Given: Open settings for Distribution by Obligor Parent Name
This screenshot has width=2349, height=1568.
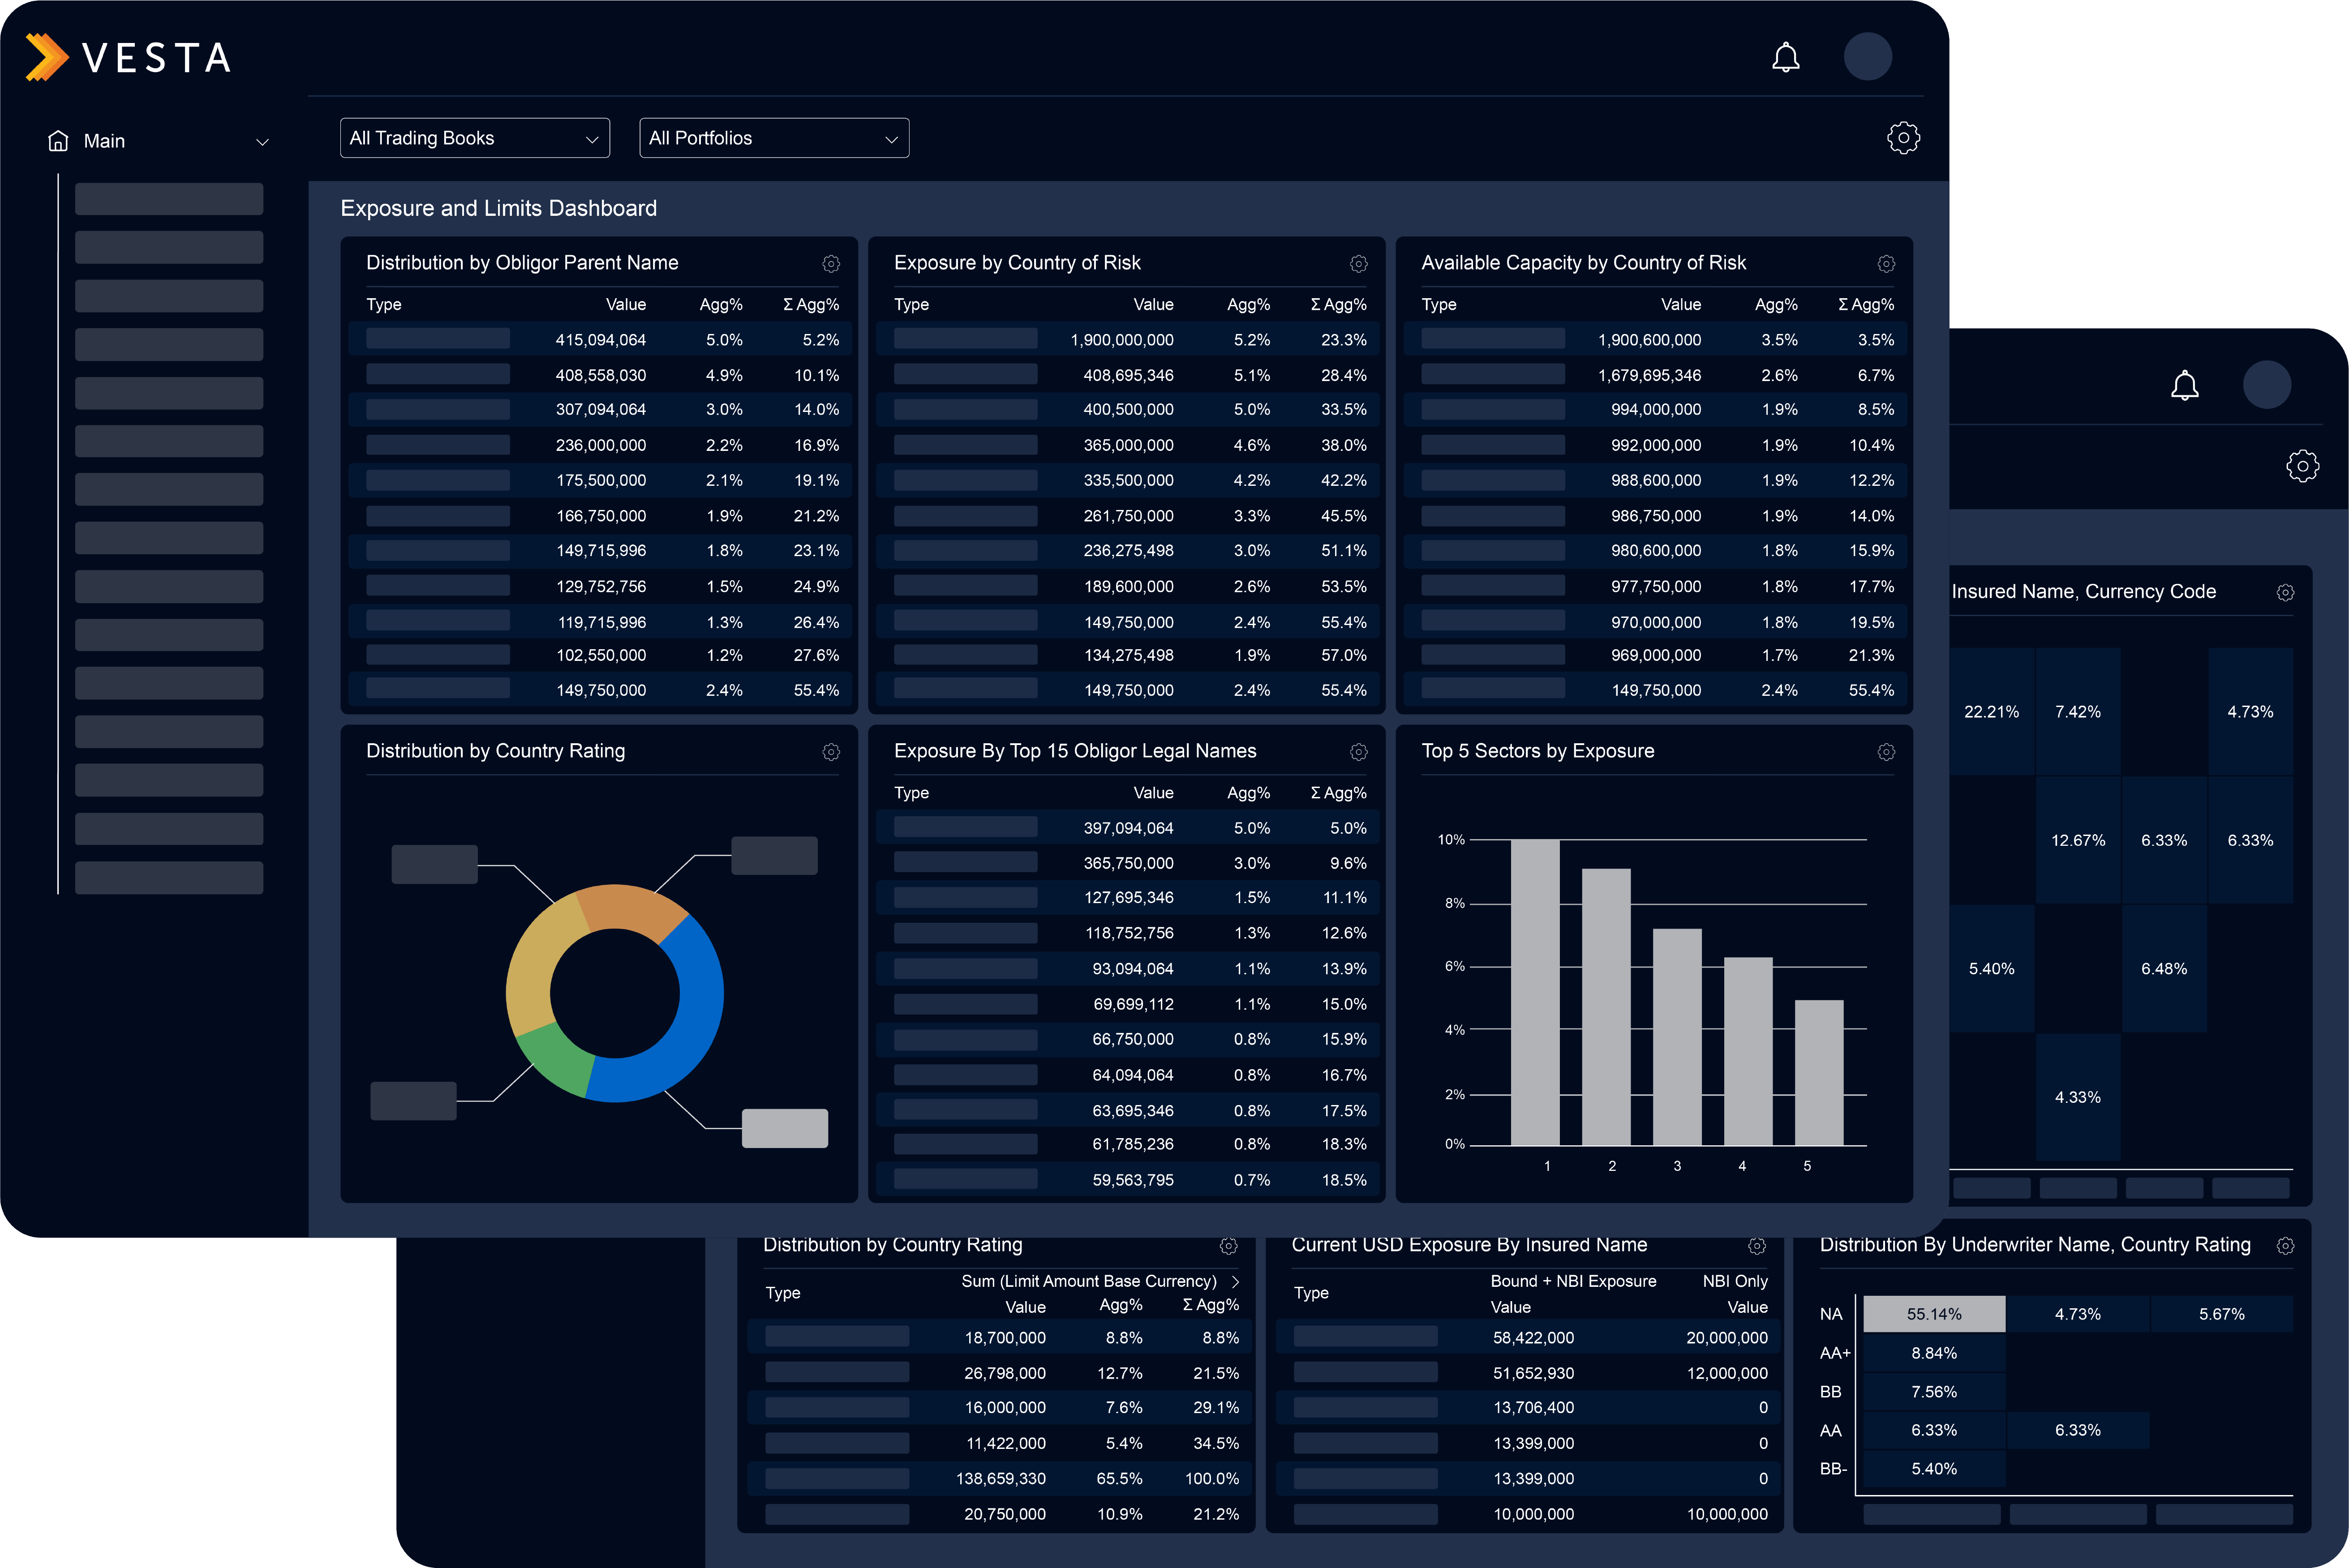Looking at the screenshot, I should point(831,264).
